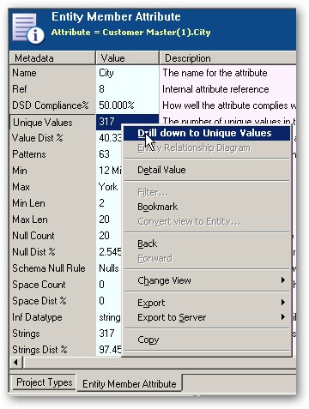Viewport: 309px width, 409px height.
Task: Click the Description column header
Action: click(227, 58)
